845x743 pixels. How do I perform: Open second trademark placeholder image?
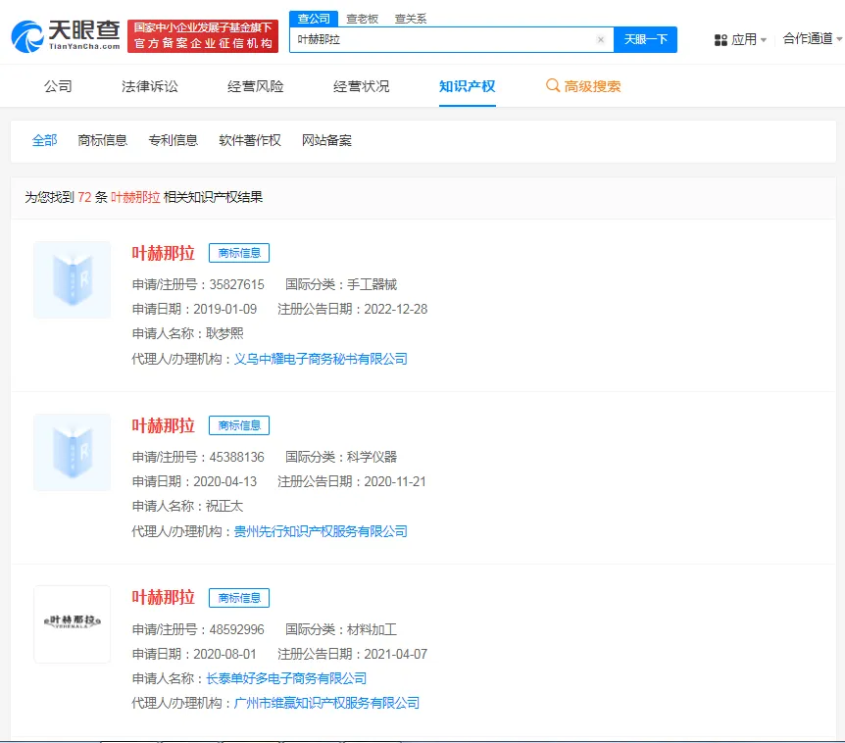72,452
